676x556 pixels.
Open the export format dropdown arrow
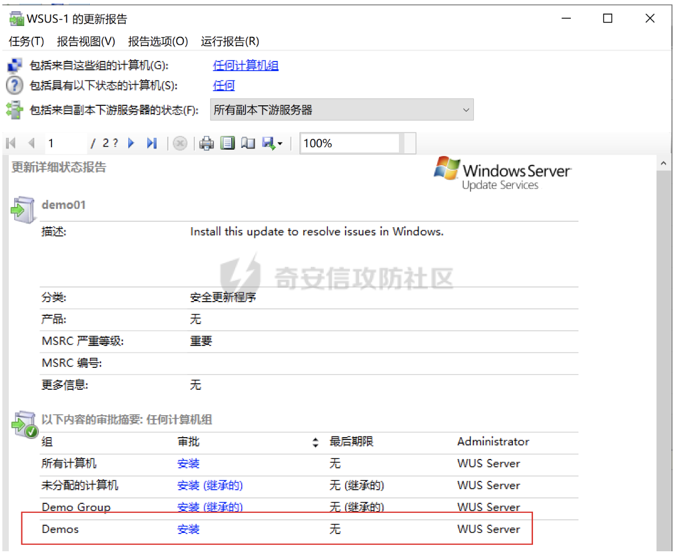pos(280,144)
